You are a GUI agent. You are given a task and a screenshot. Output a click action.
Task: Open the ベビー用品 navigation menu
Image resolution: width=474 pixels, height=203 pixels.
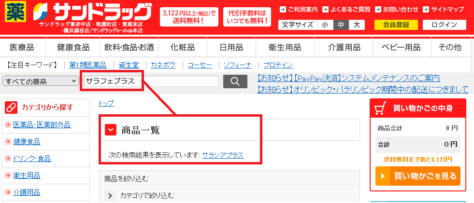pos(401,47)
